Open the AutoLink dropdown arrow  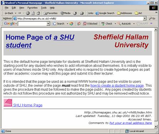pyautogui.click(x=134, y=24)
